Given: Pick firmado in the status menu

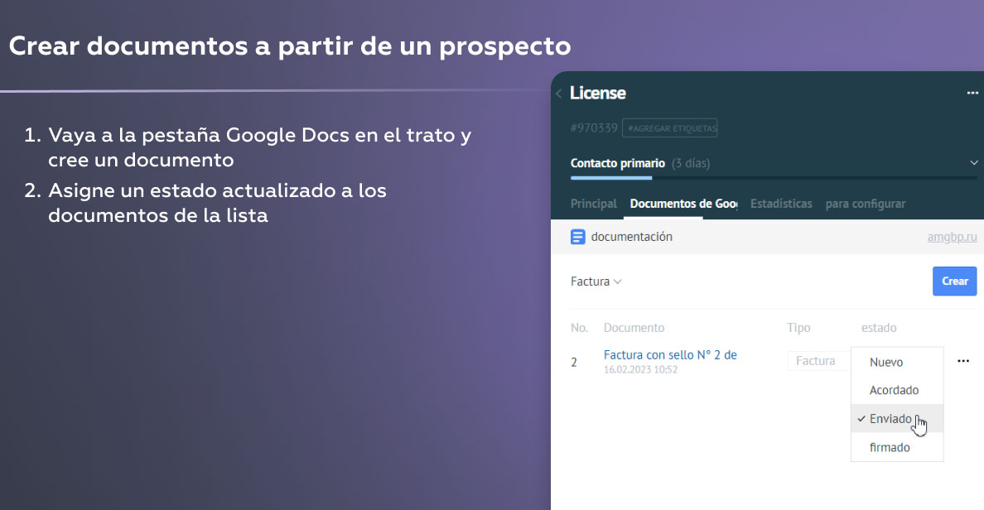Looking at the screenshot, I should [x=890, y=447].
